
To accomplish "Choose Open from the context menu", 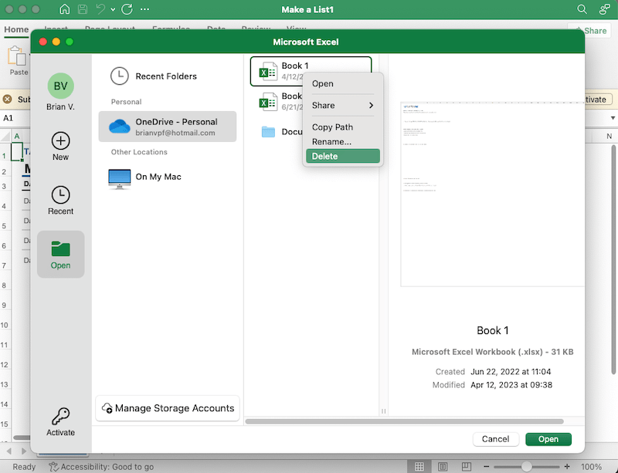I will (343, 84).
